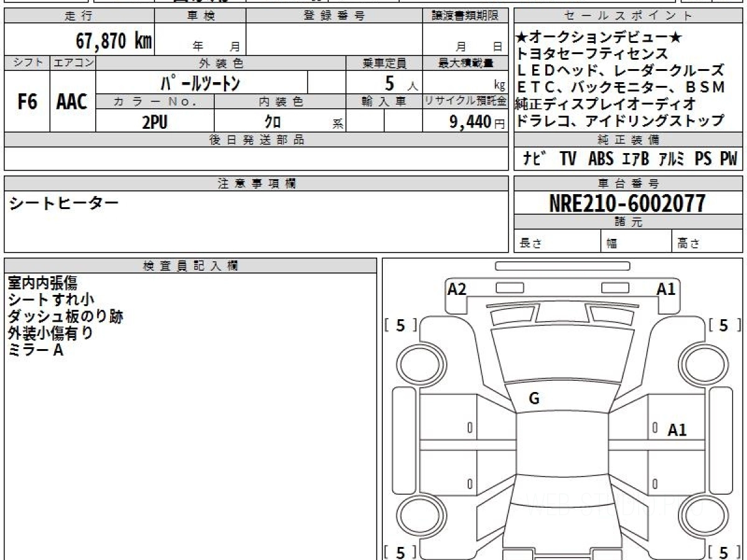This screenshot has height=560, width=747.
Task: Click the PS equipment entry
Action: [x=703, y=159]
